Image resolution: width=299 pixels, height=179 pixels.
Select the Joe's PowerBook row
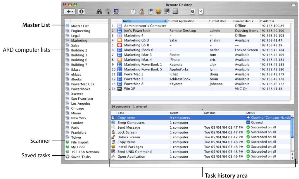tap(201, 30)
